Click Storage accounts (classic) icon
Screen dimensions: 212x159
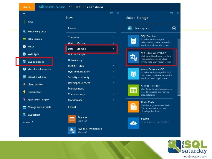[x=24, y=107]
